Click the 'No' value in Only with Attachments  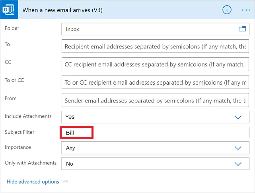point(70,164)
